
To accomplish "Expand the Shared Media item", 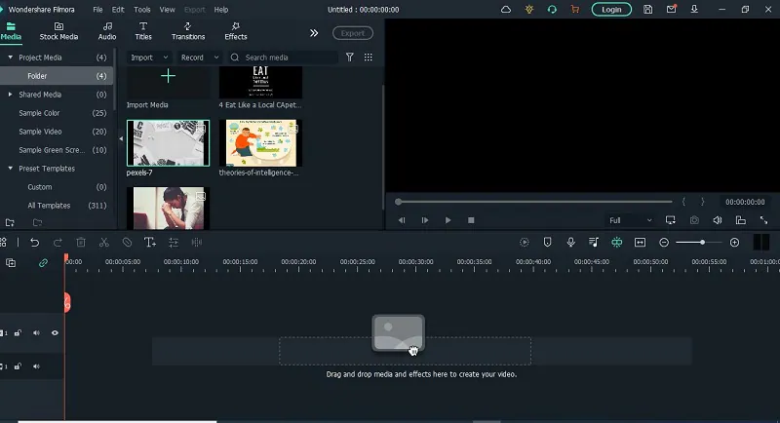I will (x=10, y=95).
